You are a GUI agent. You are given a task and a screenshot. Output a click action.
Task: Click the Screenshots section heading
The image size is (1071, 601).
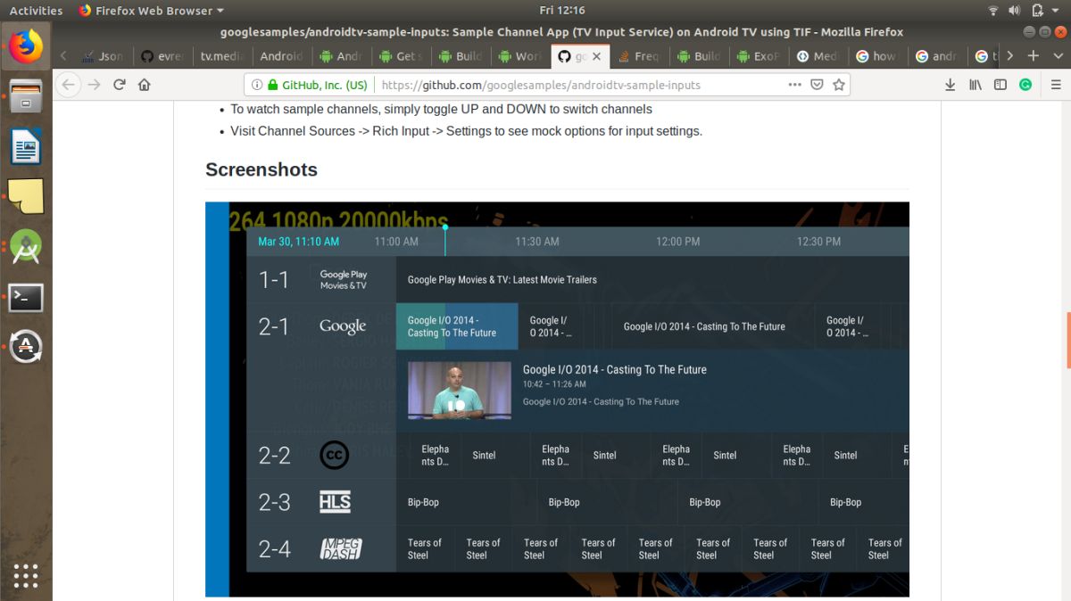coord(262,169)
